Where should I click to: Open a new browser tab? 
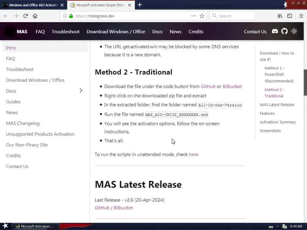(x=140, y=5)
